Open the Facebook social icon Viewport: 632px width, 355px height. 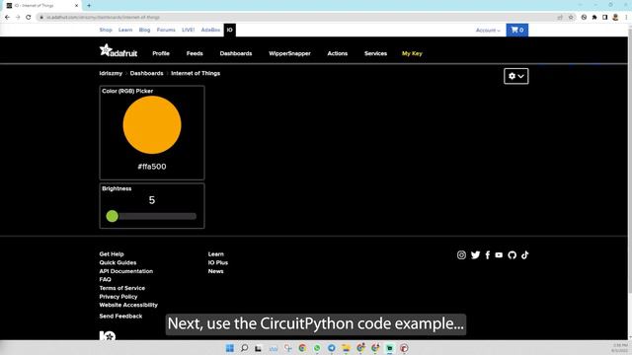coord(487,254)
